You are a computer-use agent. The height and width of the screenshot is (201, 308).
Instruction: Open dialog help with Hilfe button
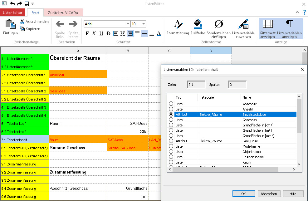click(x=293, y=194)
